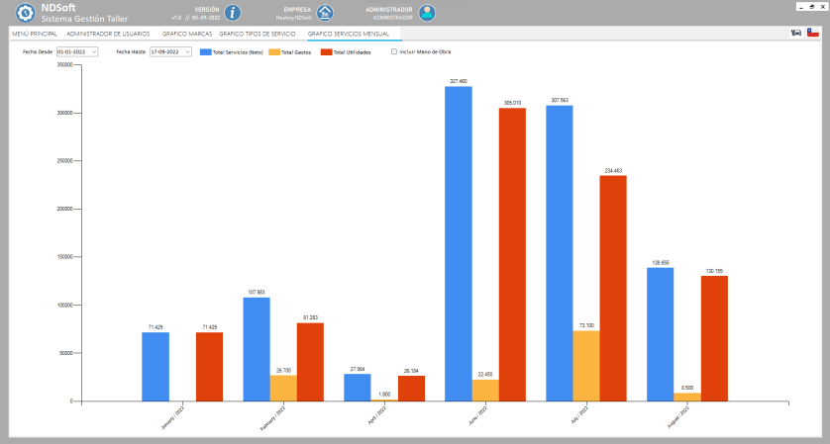Click the June blue services bar

[458, 242]
